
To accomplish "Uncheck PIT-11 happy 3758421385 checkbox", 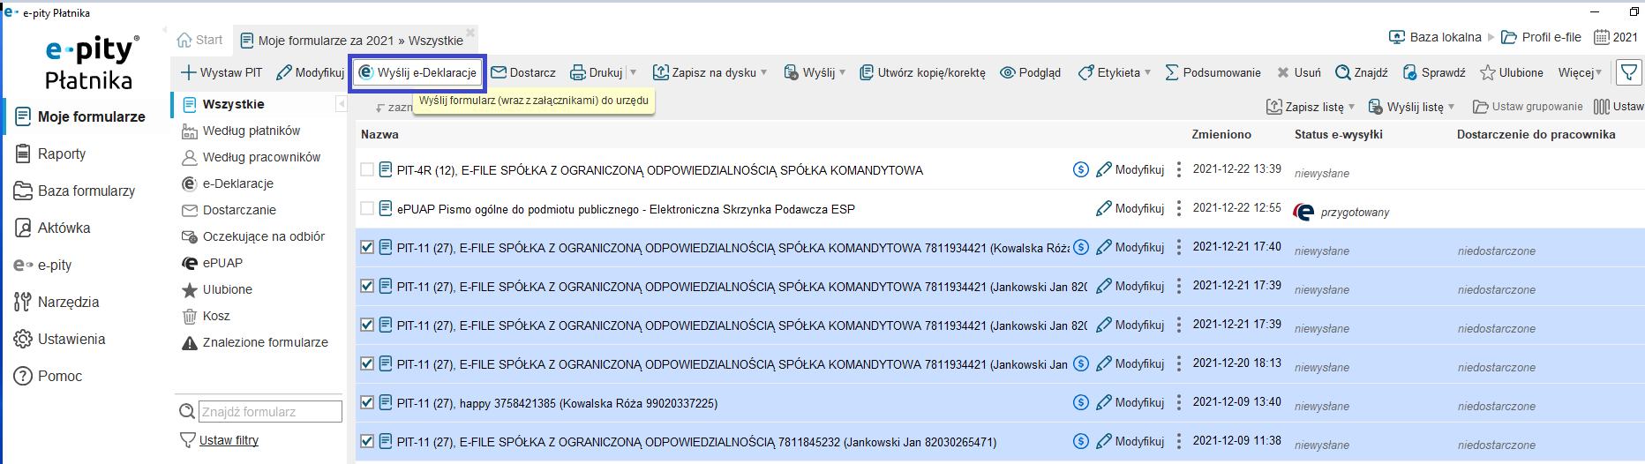I will (x=367, y=402).
